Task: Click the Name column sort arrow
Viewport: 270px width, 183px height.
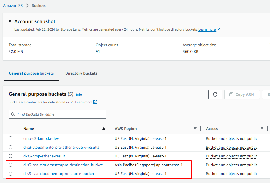Action: pos(104,129)
